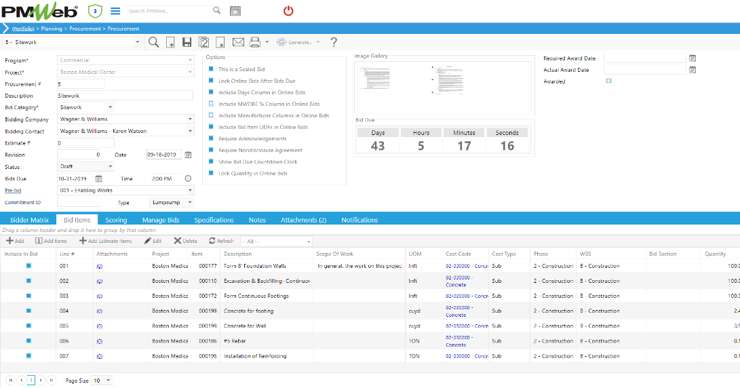
Task: Toggle Show Bid Due Countdown Clock
Action: point(211,161)
